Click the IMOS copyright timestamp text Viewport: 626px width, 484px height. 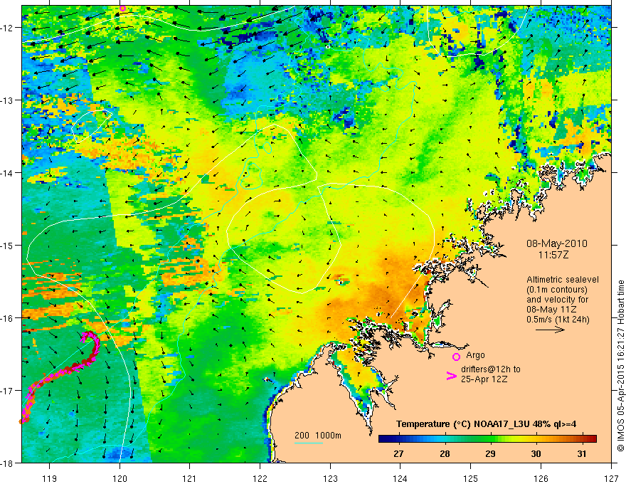point(620,366)
